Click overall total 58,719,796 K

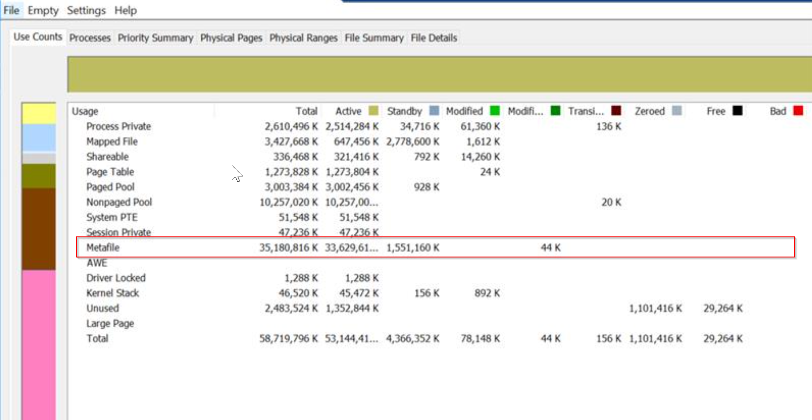288,339
